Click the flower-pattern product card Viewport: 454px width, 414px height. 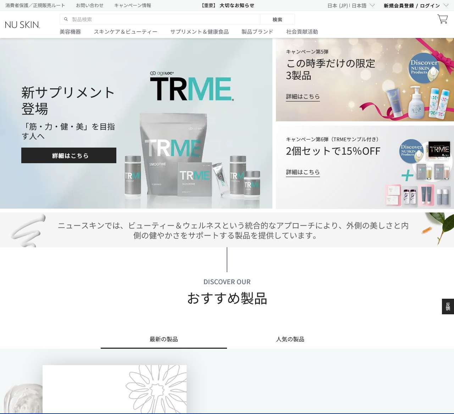115,389
